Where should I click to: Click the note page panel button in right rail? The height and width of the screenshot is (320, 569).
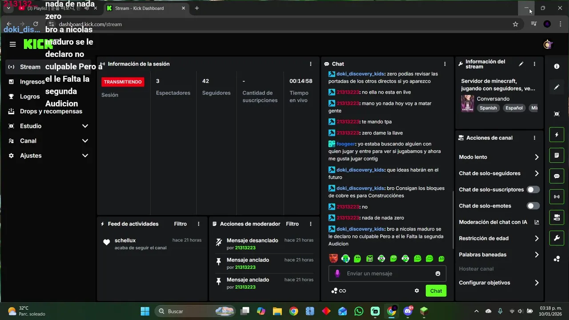click(557, 156)
